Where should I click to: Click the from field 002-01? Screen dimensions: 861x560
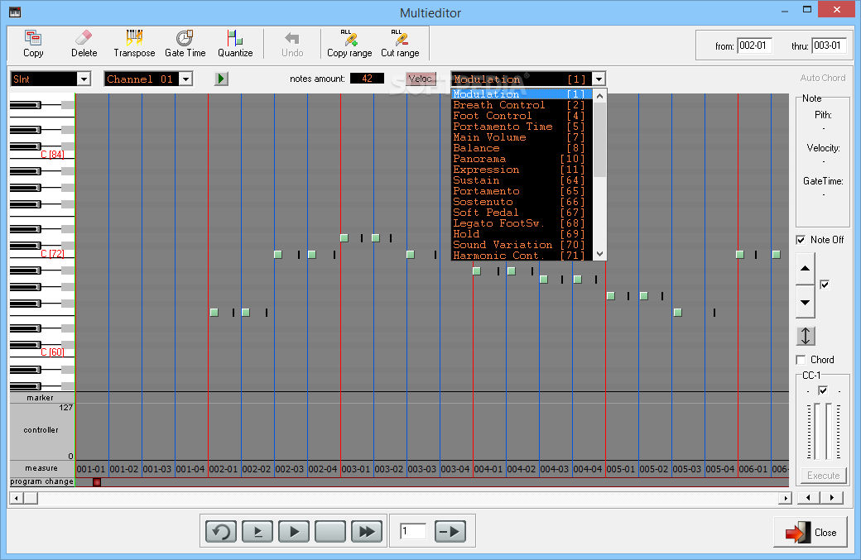click(754, 45)
